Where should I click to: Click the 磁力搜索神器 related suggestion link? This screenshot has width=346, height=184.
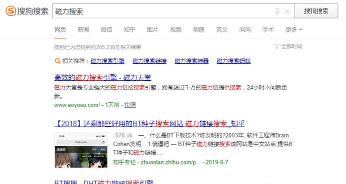coord(191,61)
